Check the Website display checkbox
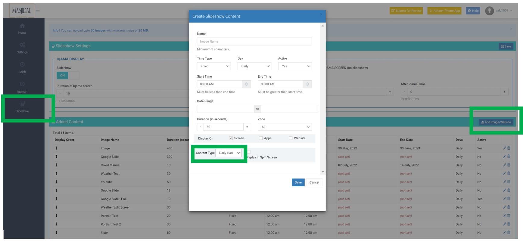Screen dimensions: 523x242 (x=291, y=138)
